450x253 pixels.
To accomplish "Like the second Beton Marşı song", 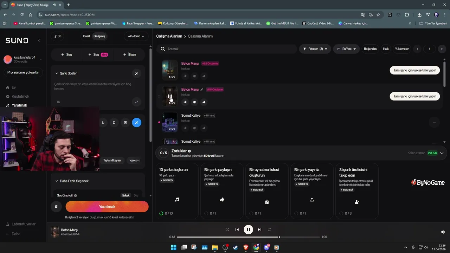I will click(x=185, y=102).
